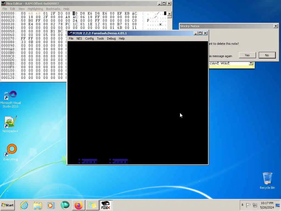
Task: Launch Internet Explorer from taskbar
Action: click(24, 205)
